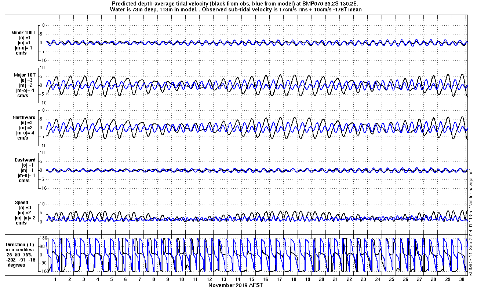The width and height of the screenshot is (477, 293).
Task: Click date label "5" on the November axis
Action: coord(112,279)
